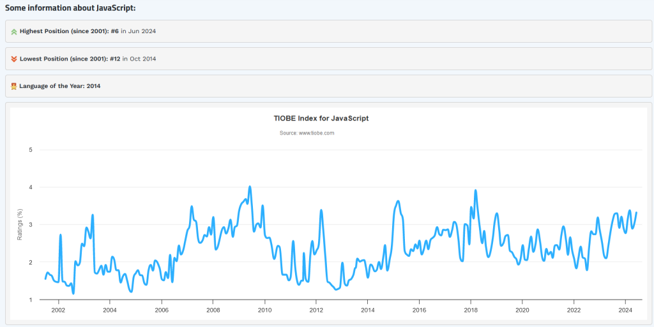Click the 'Ratings (%)' axis label

pos(20,224)
